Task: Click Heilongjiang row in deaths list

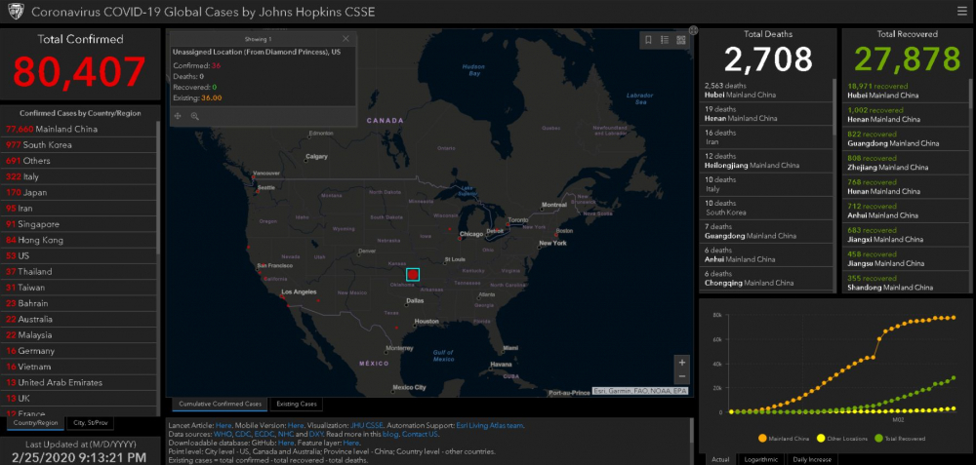Action: click(767, 161)
